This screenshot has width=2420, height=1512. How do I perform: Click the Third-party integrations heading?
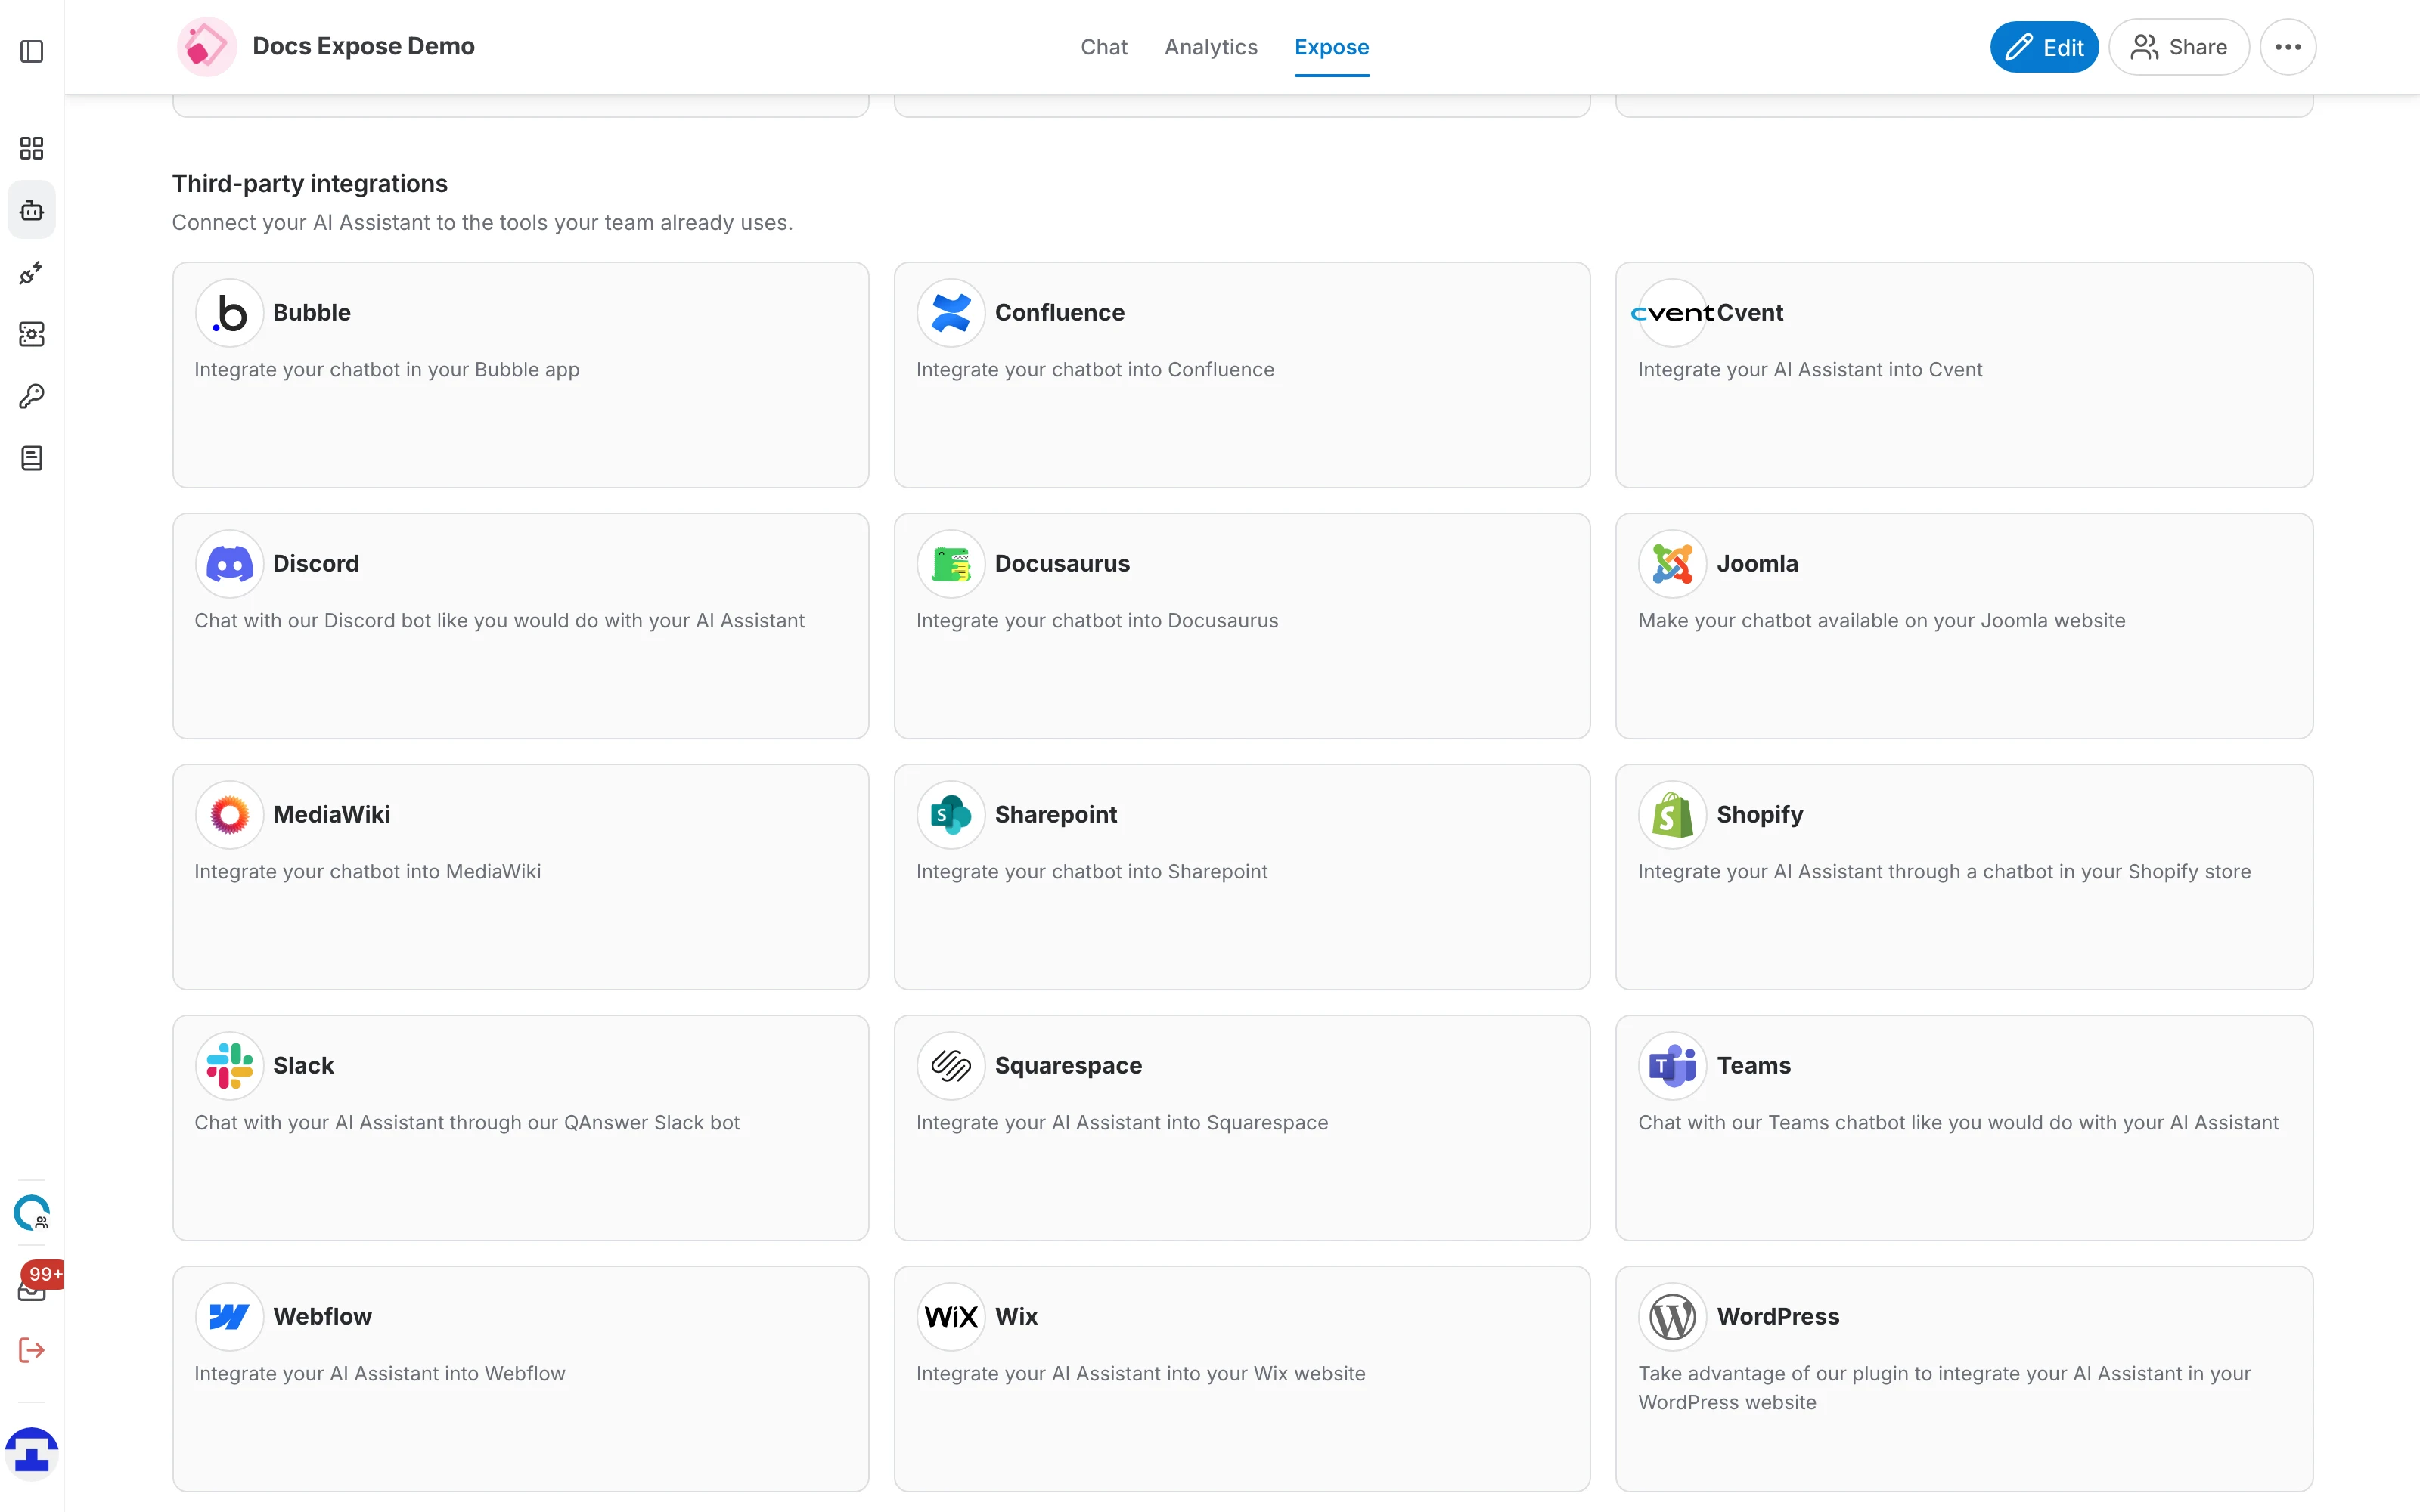coord(310,184)
